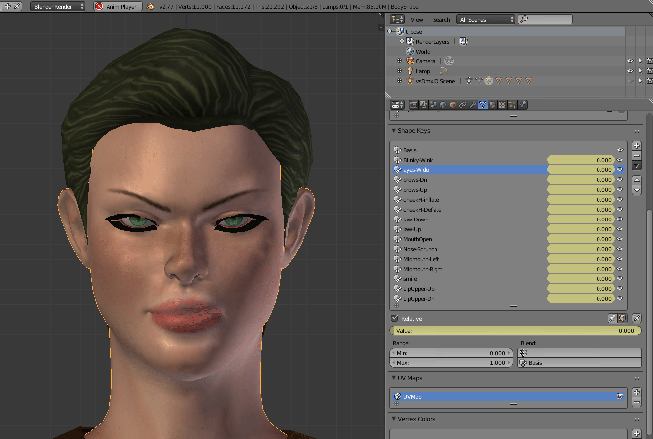Add a new vertex color layer
Viewport: 653px width, 439px height.
coord(637,434)
